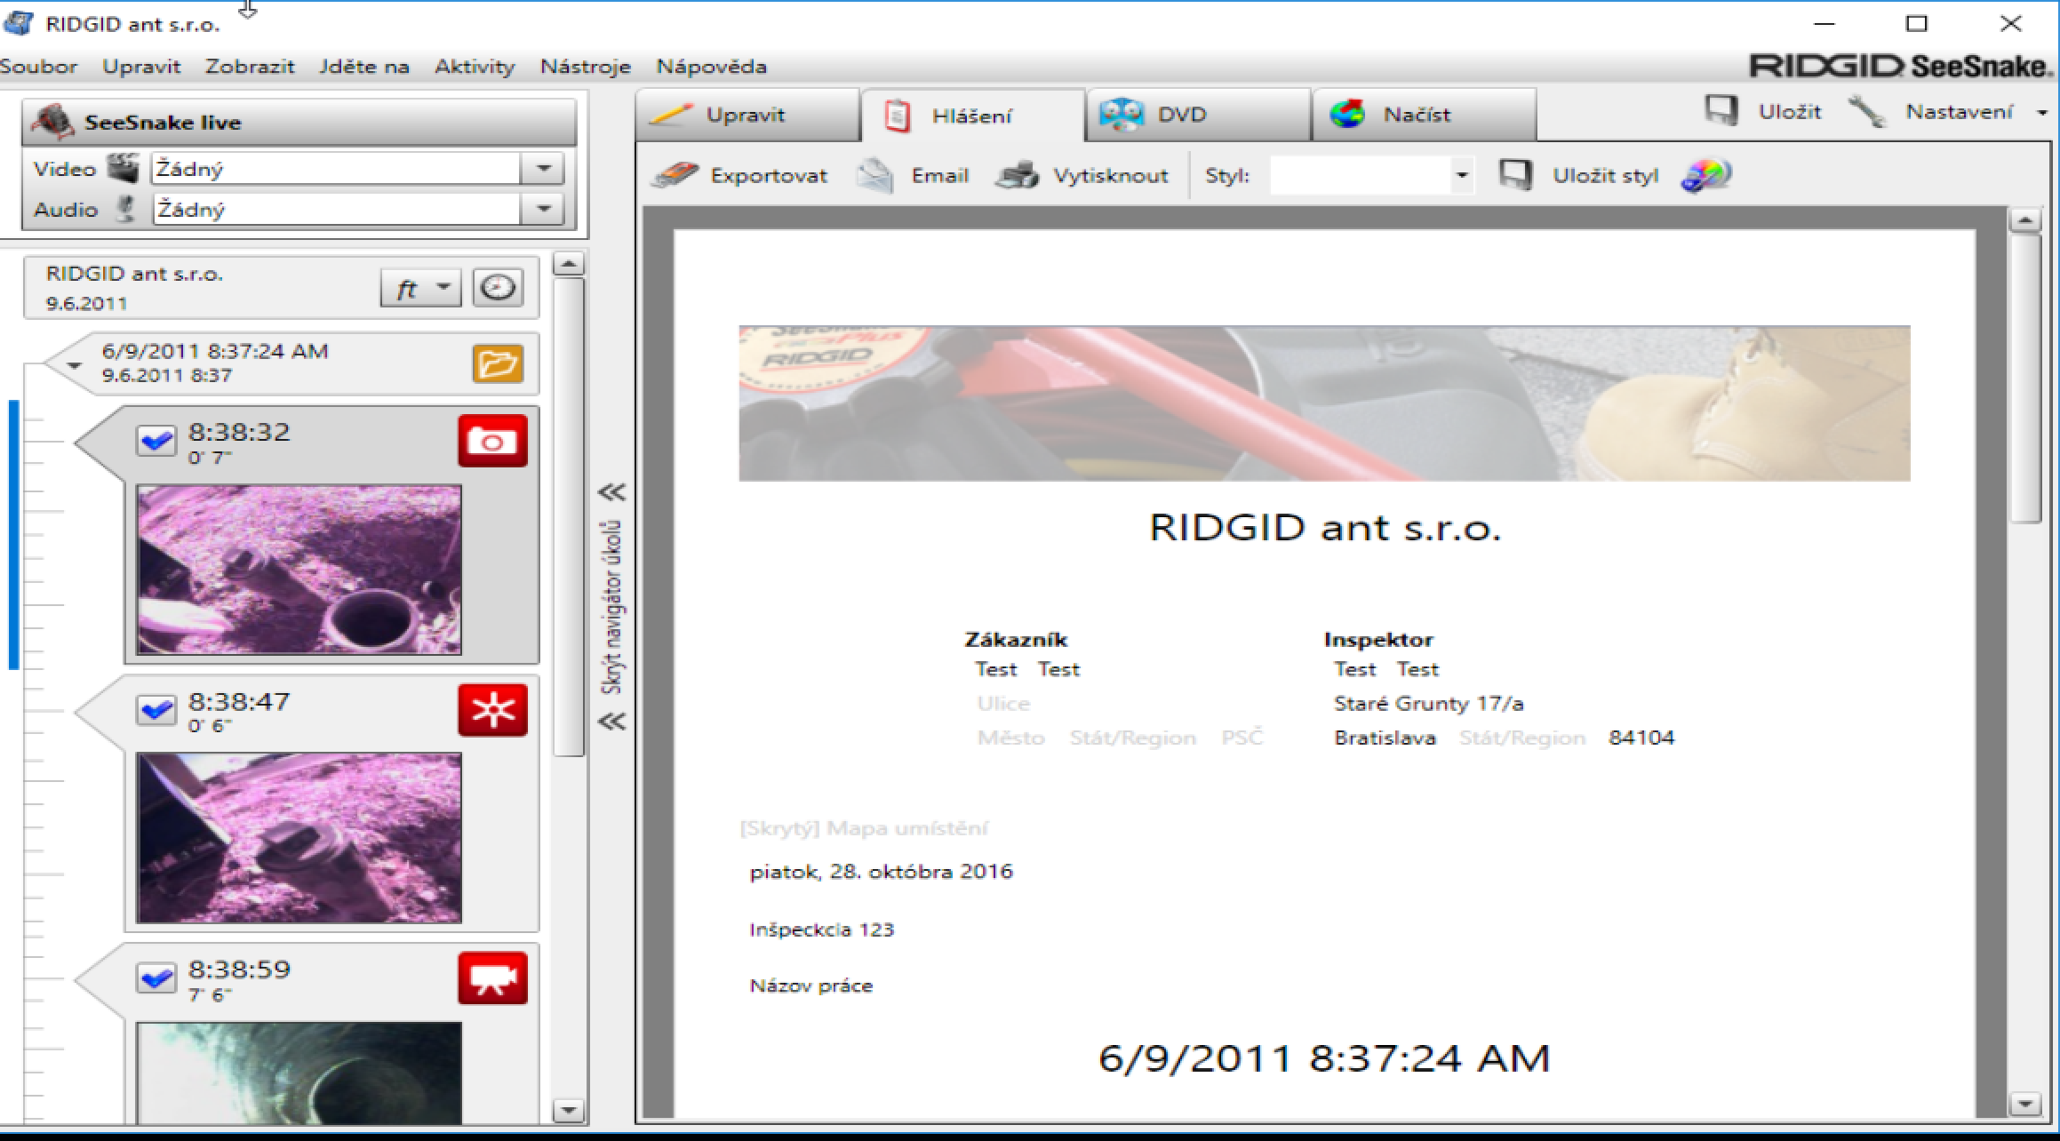Click the red photo camera icon at 8:38:32

click(493, 441)
